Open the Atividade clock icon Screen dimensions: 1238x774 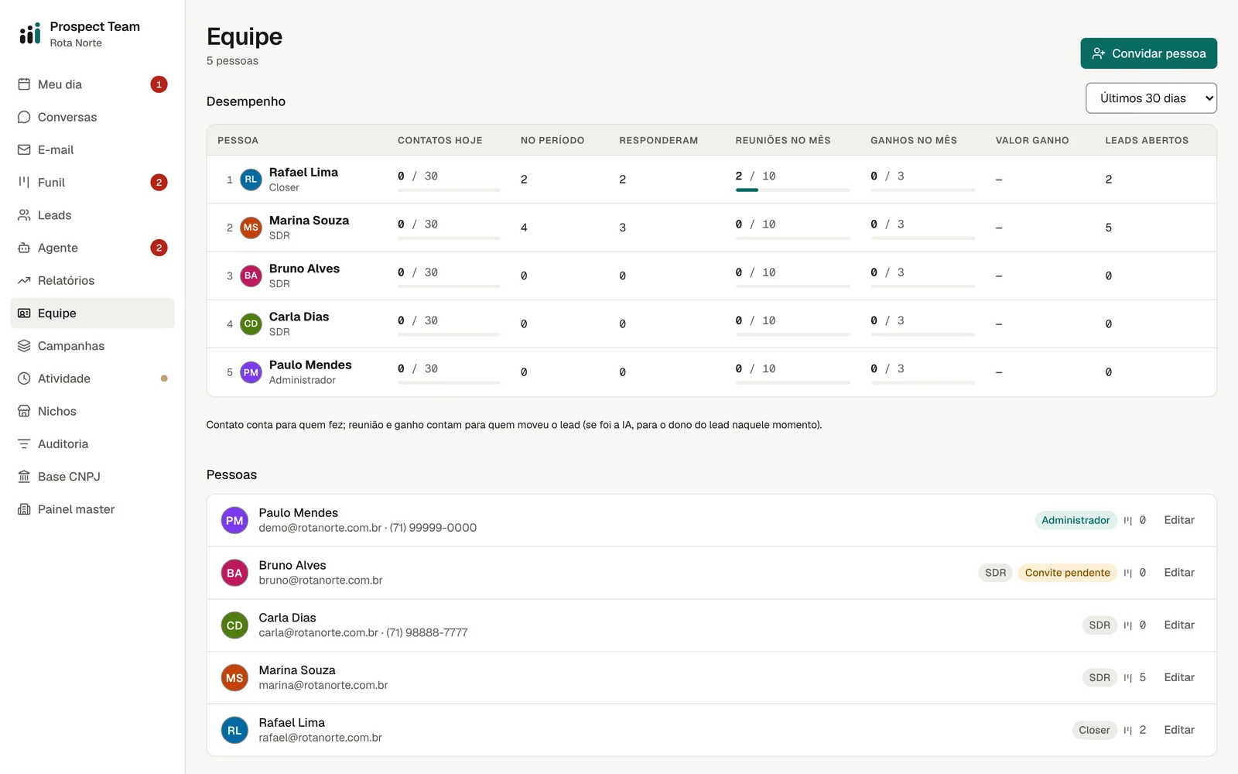(x=24, y=378)
